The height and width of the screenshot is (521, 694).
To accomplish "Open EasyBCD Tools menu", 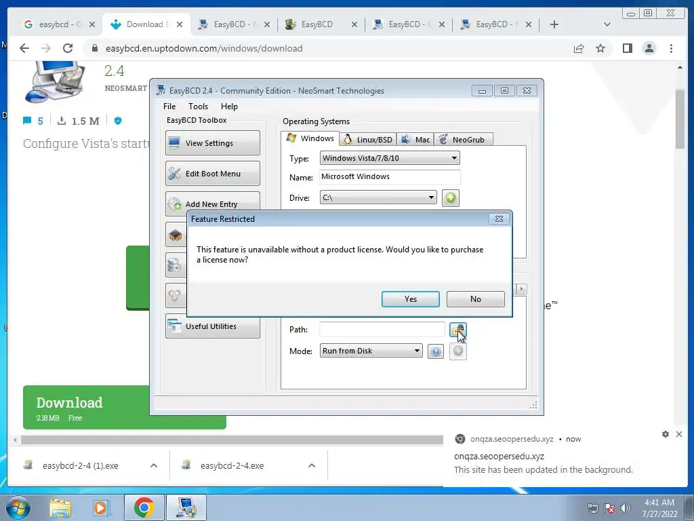I will pyautogui.click(x=198, y=107).
